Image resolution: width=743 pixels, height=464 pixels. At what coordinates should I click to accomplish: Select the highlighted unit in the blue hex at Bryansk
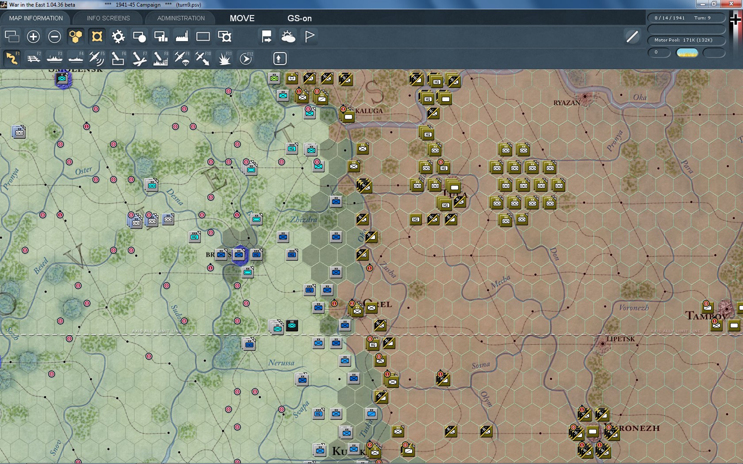pyautogui.click(x=239, y=255)
